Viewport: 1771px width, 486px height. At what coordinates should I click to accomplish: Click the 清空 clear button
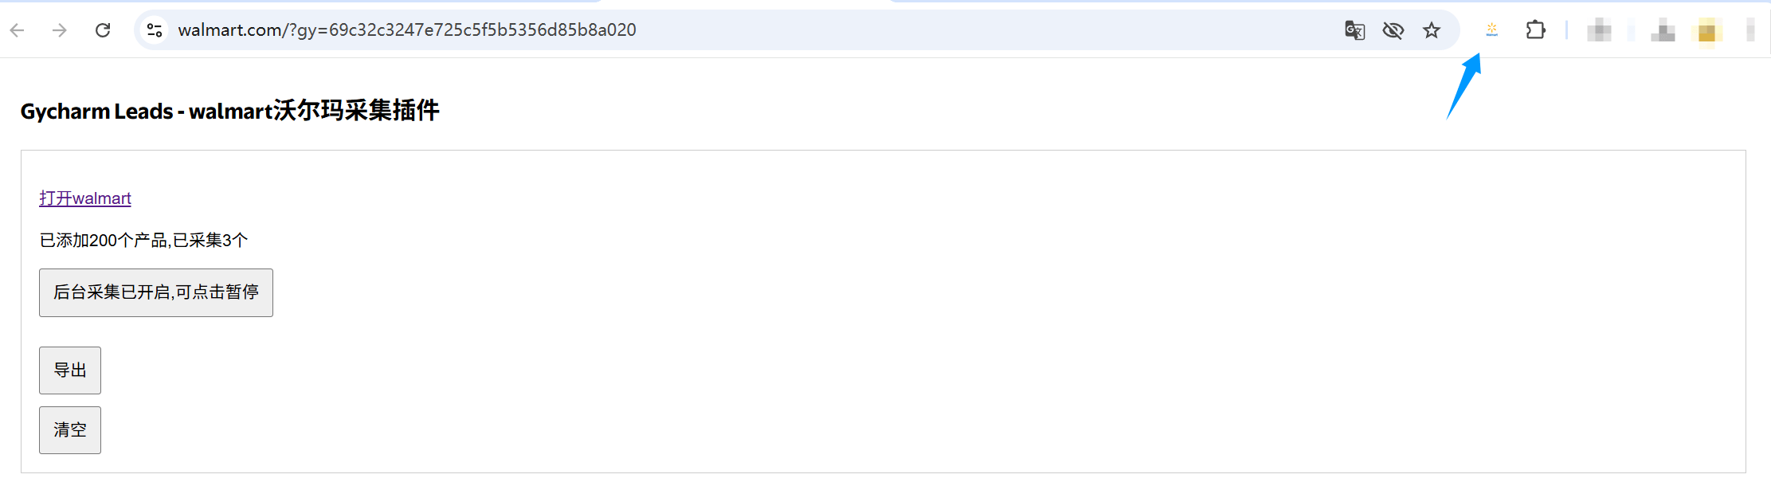(70, 430)
